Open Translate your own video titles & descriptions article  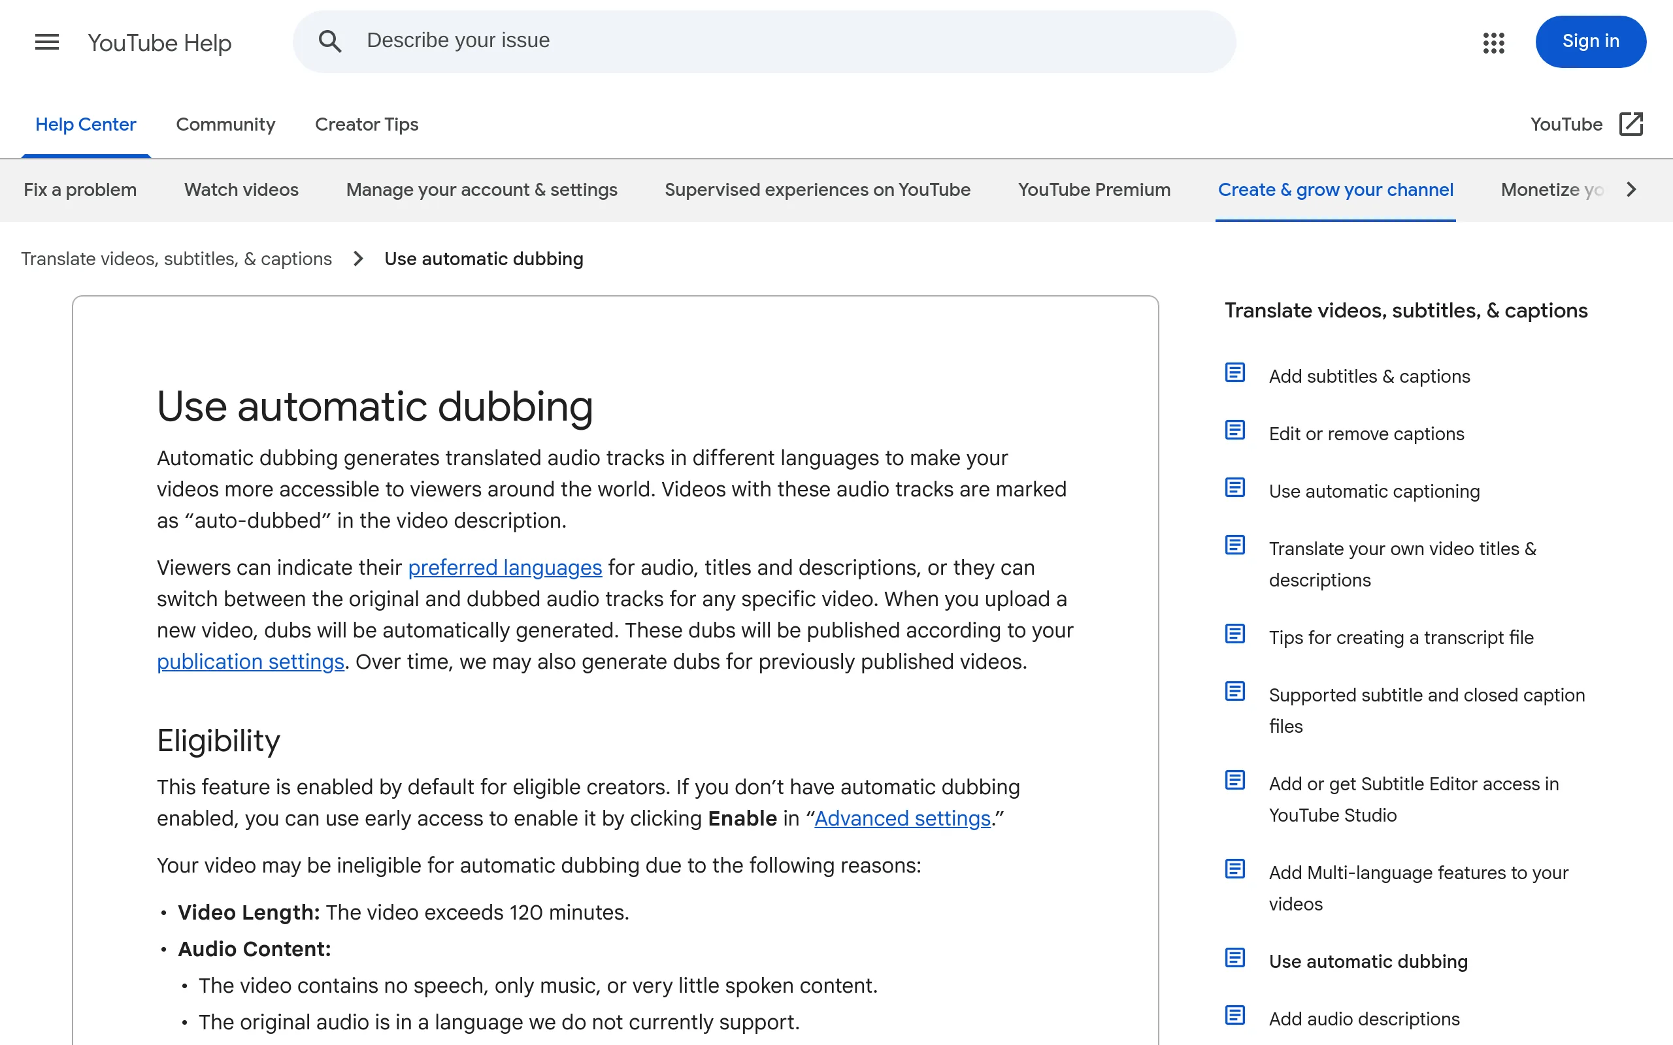tap(1402, 564)
